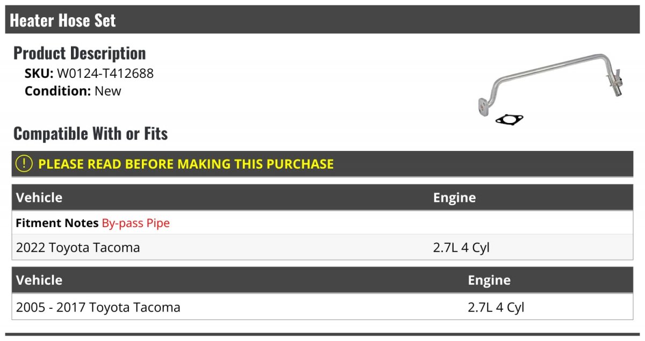Screen dimensions: 645x341
Task: Click the Fitment Notes label
Action: [57, 223]
